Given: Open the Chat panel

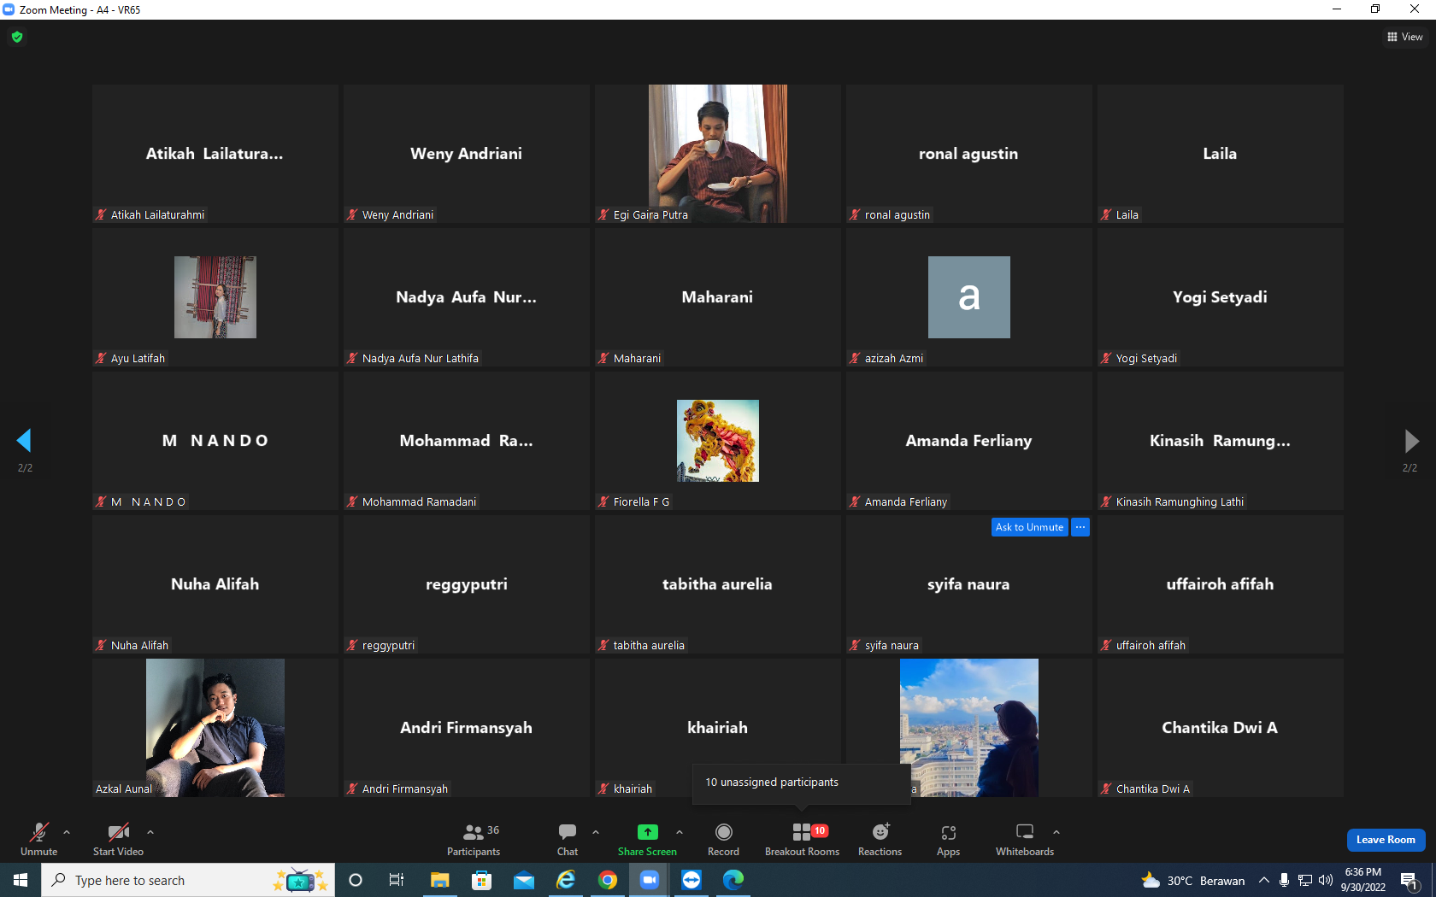Looking at the screenshot, I should [x=568, y=840].
